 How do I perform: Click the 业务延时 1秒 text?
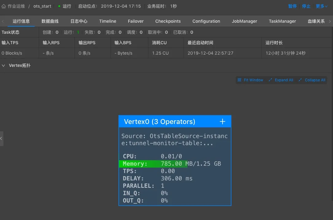click(x=162, y=6)
